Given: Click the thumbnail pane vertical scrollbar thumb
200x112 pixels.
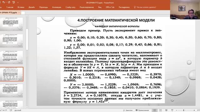Looking at the screenshot, I should point(27,40).
